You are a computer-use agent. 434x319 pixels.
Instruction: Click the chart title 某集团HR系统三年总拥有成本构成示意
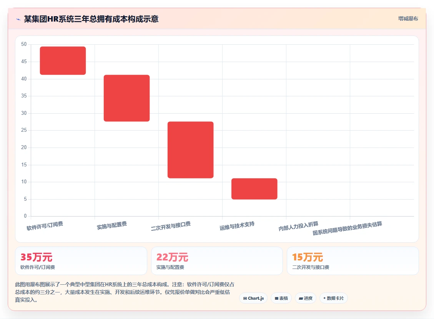pos(91,19)
